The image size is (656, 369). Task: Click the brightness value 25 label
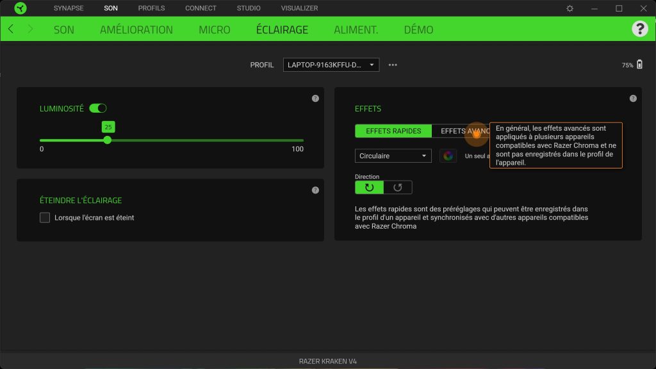[108, 127]
